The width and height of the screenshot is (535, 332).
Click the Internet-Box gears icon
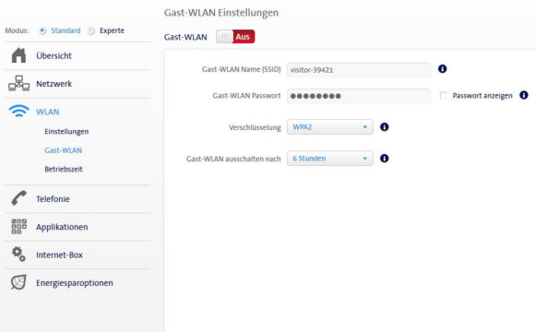18,255
